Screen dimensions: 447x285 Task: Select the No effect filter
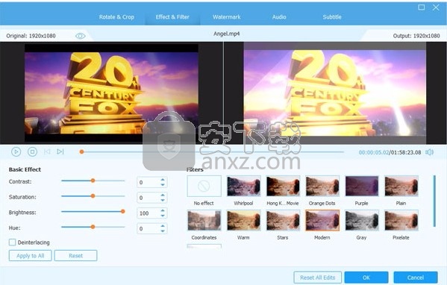204,186
